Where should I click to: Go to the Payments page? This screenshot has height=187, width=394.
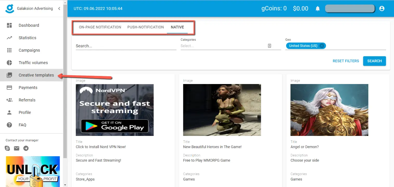coord(28,88)
